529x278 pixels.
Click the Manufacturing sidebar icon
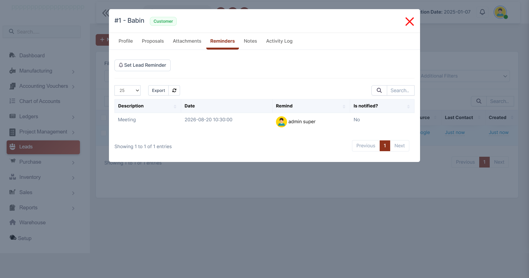(x=12, y=71)
